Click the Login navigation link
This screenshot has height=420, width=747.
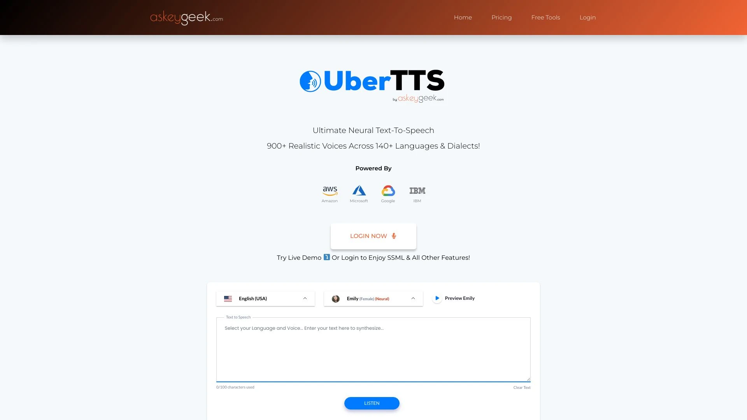coord(587,17)
